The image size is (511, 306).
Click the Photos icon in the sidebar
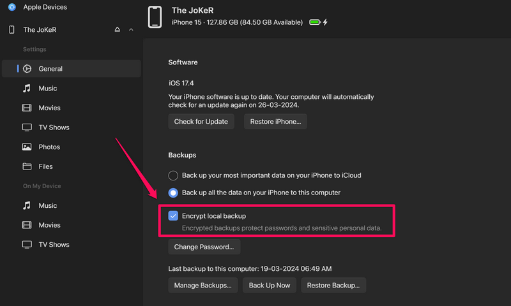point(27,147)
